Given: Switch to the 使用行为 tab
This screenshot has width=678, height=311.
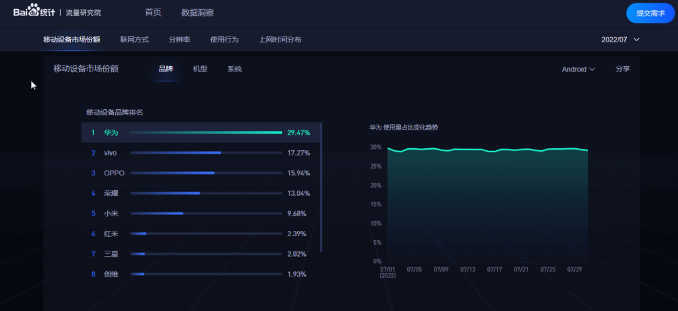Looking at the screenshot, I should (224, 40).
